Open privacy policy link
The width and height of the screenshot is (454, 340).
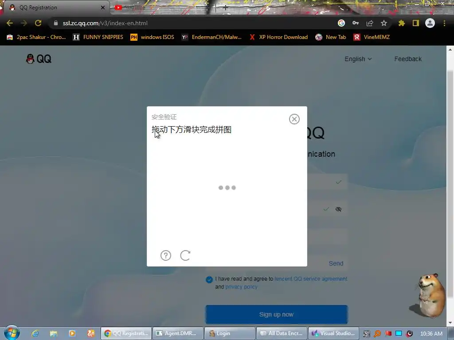coord(241,287)
